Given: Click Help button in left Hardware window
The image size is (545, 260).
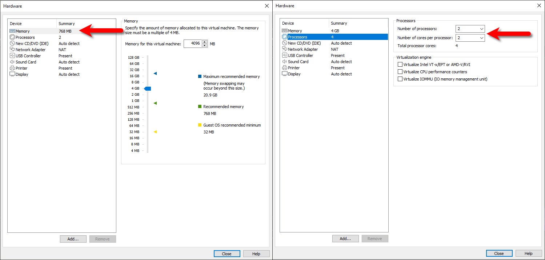Looking at the screenshot, I should click(x=256, y=254).
